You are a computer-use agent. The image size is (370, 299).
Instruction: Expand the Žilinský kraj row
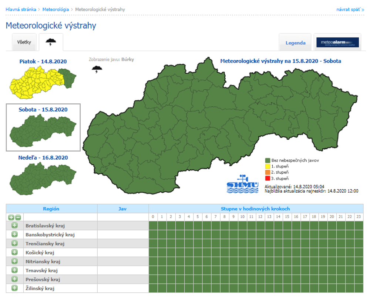14,288
